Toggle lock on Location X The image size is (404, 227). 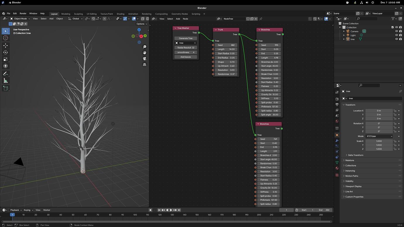(395, 111)
